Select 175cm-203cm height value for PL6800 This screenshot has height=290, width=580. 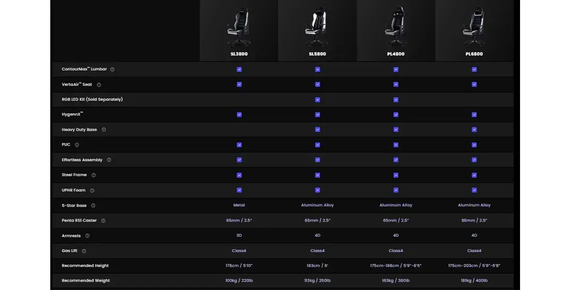474,266
